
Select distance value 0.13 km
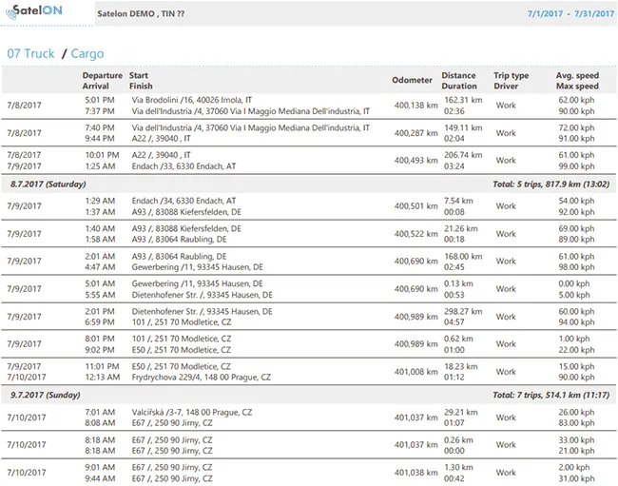coord(458,283)
